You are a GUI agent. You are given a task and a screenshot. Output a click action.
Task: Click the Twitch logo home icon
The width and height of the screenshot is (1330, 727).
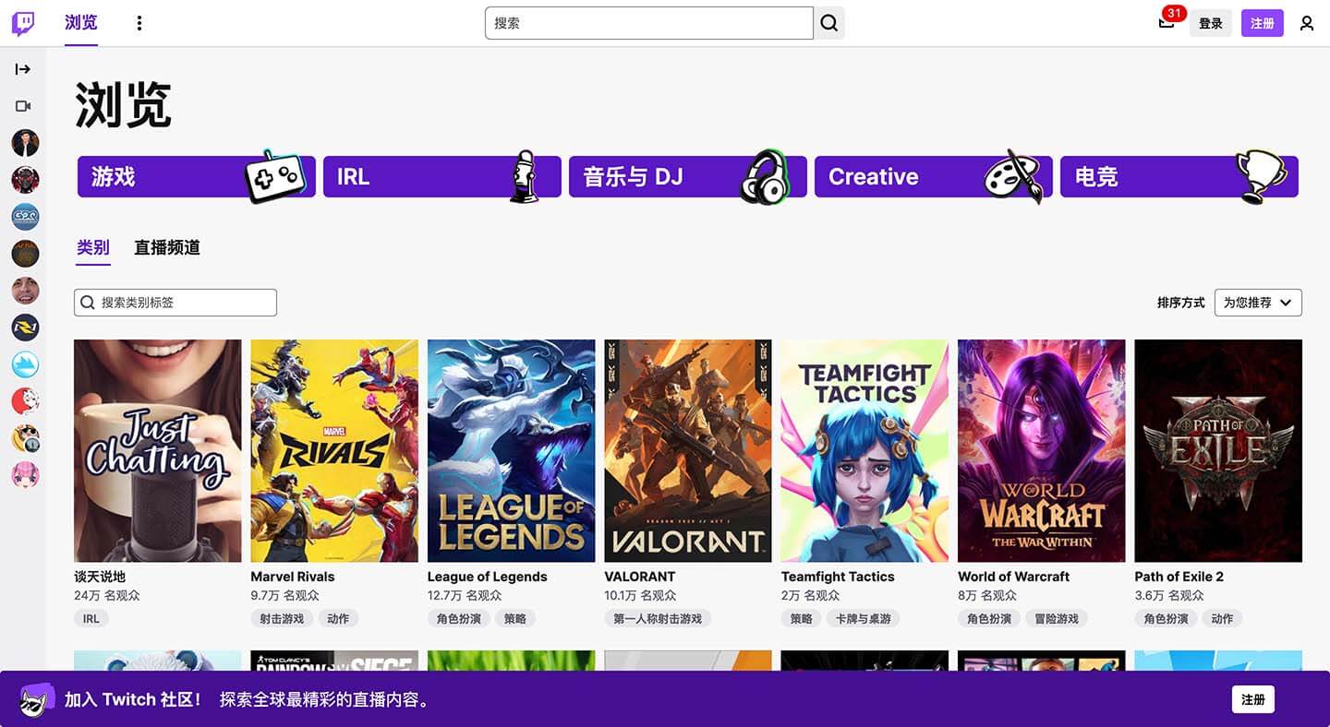(23, 23)
